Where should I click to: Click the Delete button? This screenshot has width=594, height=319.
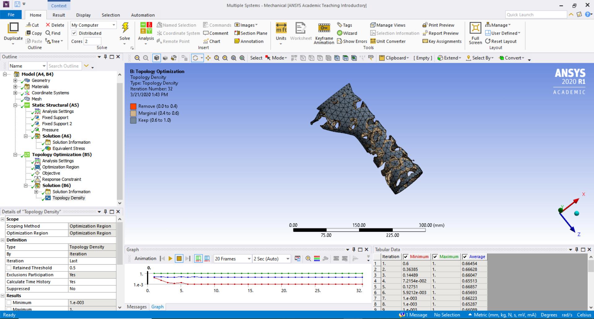pyautogui.click(x=55, y=25)
